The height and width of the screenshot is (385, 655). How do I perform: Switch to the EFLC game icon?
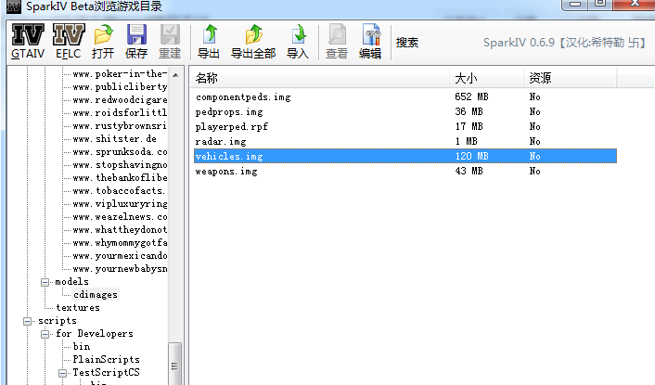pos(69,43)
